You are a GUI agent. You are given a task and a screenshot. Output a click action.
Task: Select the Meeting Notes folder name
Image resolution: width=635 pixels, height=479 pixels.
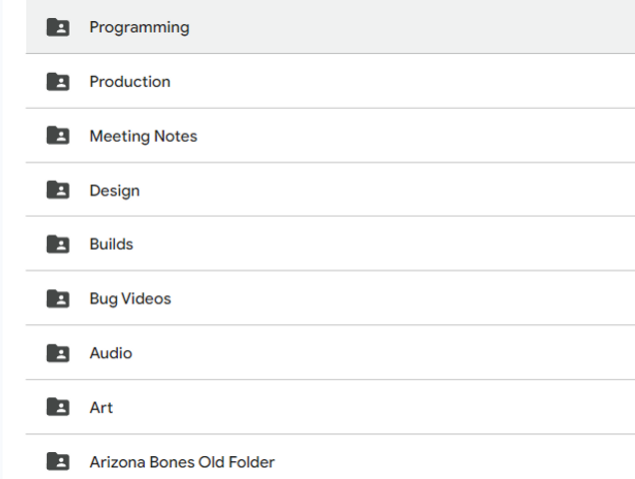click(143, 136)
